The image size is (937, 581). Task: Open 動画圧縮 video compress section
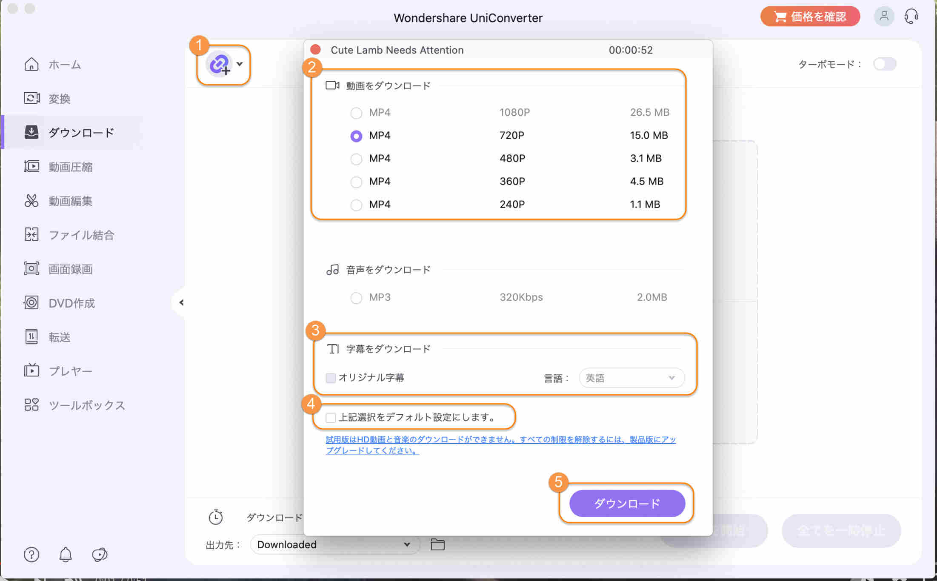[58, 167]
